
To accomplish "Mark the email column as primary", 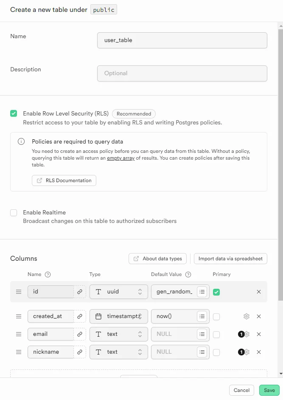I will 216,334.
